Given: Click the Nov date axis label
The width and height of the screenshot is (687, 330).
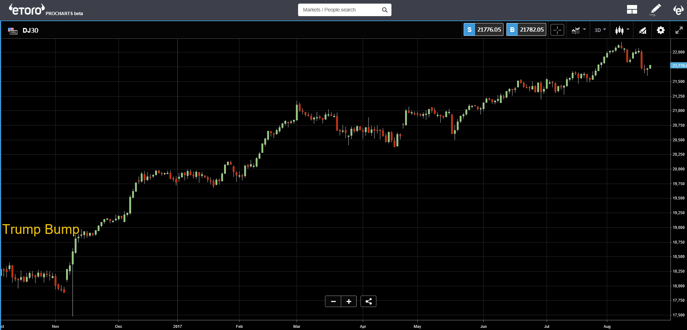Looking at the screenshot, I should click(x=55, y=326).
